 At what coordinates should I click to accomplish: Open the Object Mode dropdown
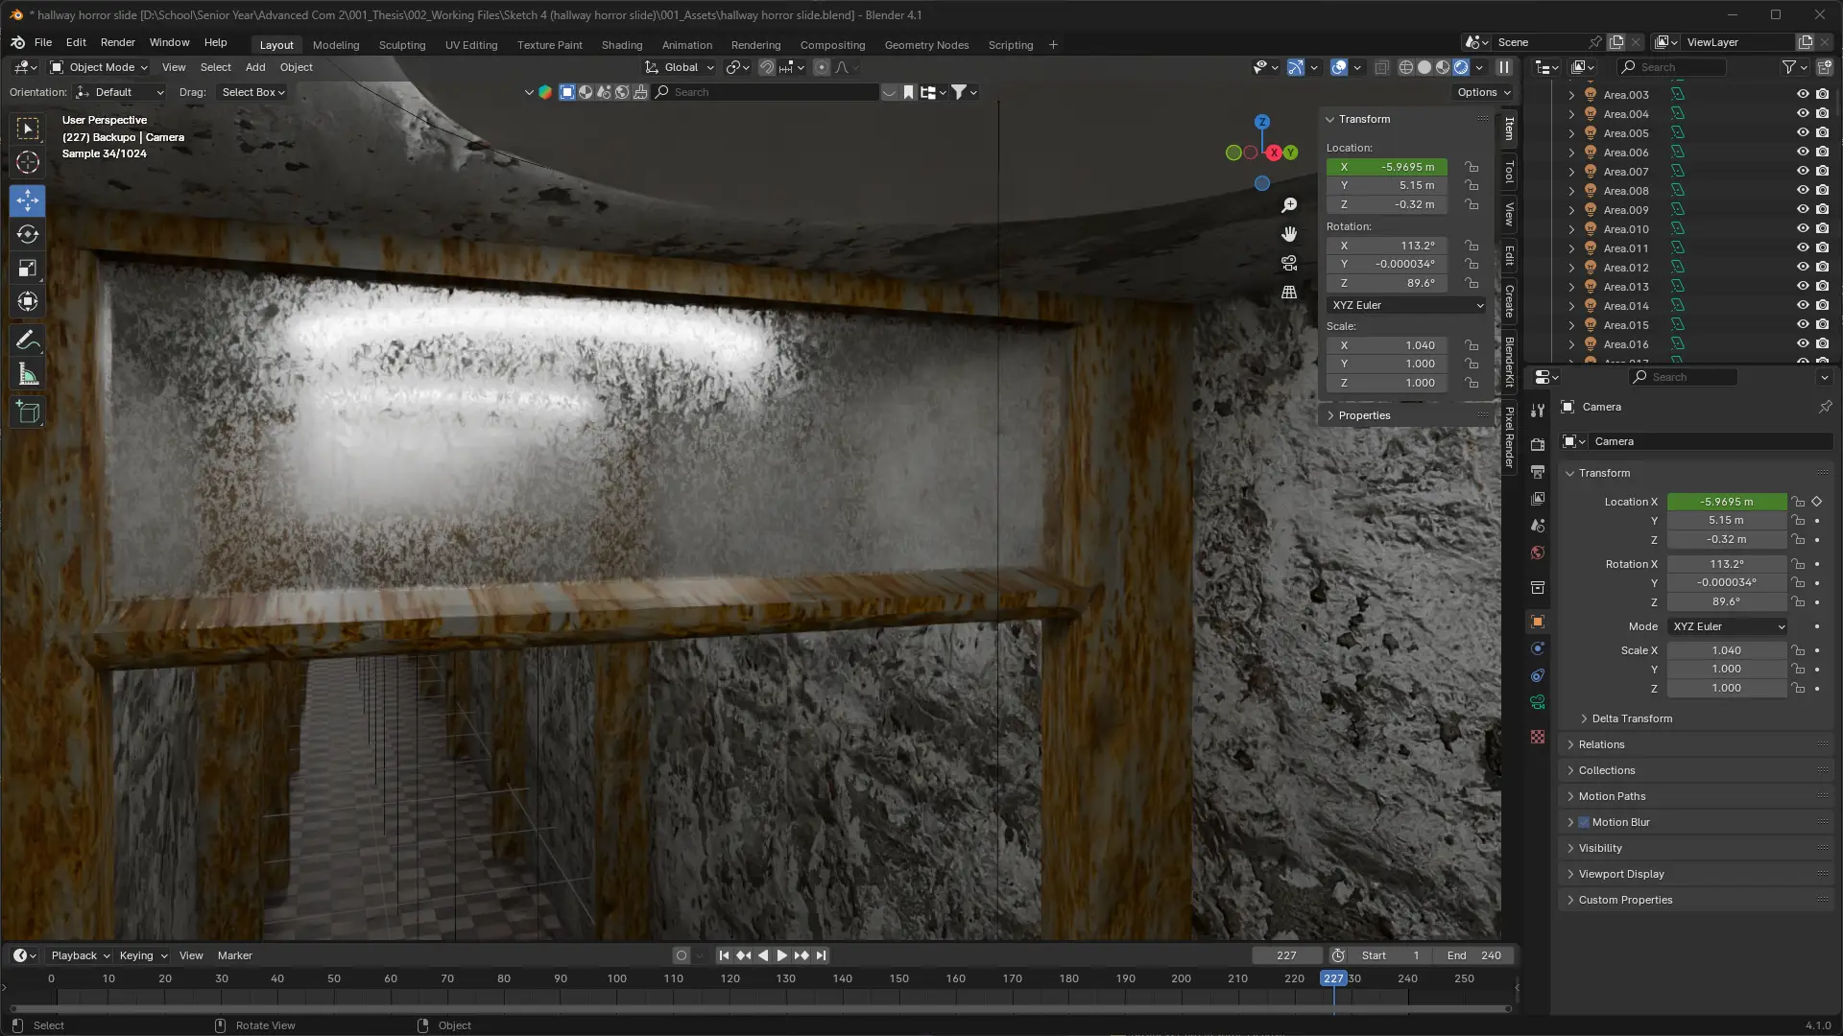tap(100, 67)
